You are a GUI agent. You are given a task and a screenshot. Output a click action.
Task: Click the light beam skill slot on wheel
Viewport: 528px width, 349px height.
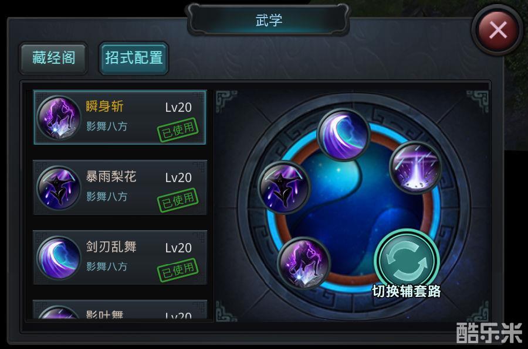point(415,167)
